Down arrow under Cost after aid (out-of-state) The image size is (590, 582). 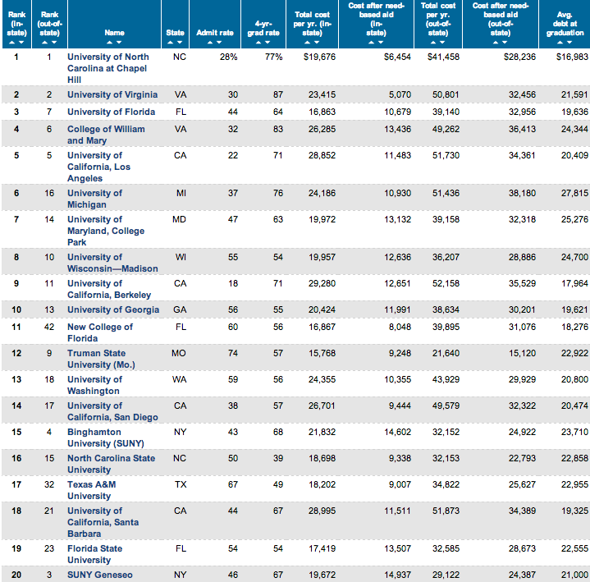(505, 43)
